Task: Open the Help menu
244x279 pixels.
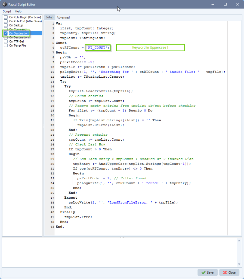Action: point(18,11)
